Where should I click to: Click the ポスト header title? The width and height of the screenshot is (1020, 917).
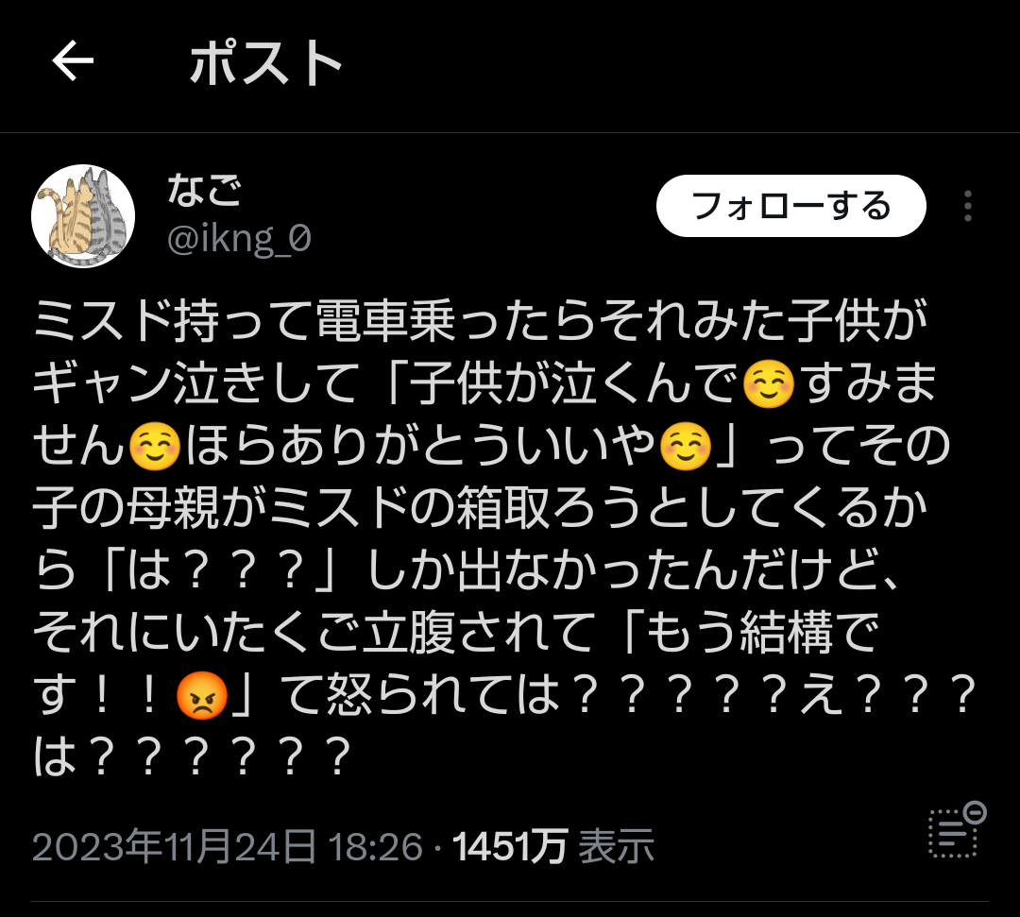click(266, 62)
